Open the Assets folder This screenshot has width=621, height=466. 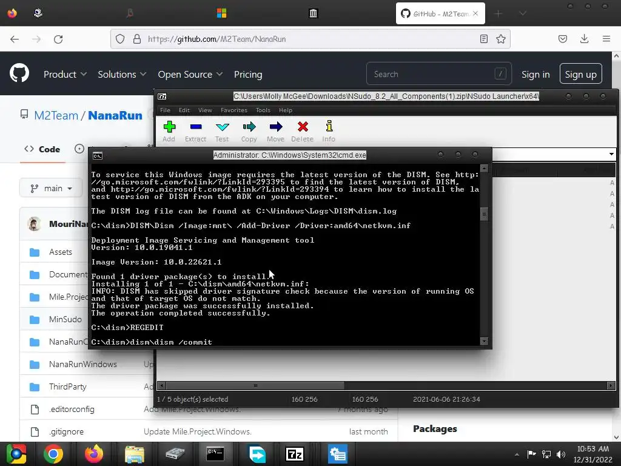(x=61, y=252)
